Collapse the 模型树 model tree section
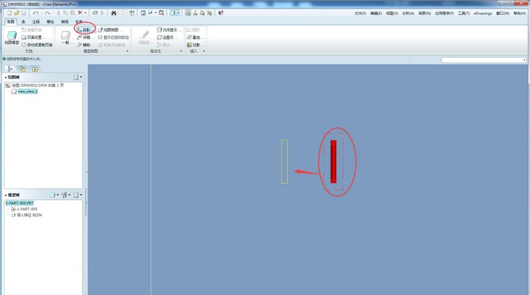This screenshot has height=295, width=530. coord(6,195)
